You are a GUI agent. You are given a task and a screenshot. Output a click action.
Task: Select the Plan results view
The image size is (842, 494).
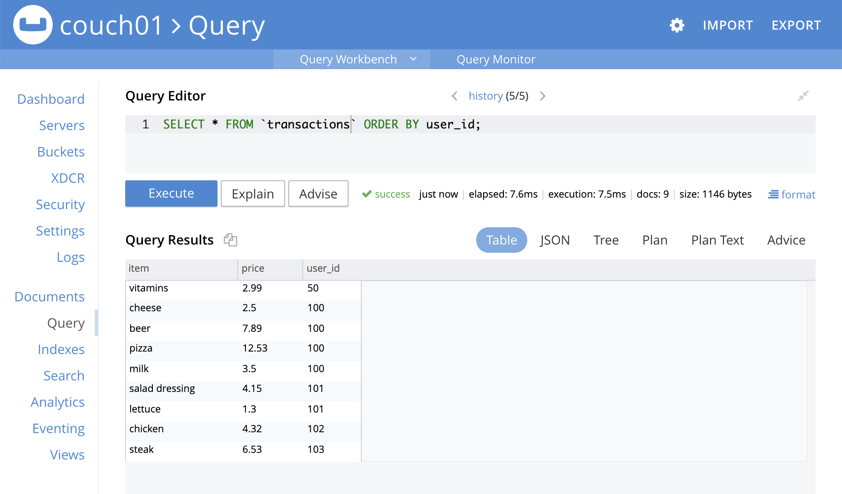(x=655, y=240)
